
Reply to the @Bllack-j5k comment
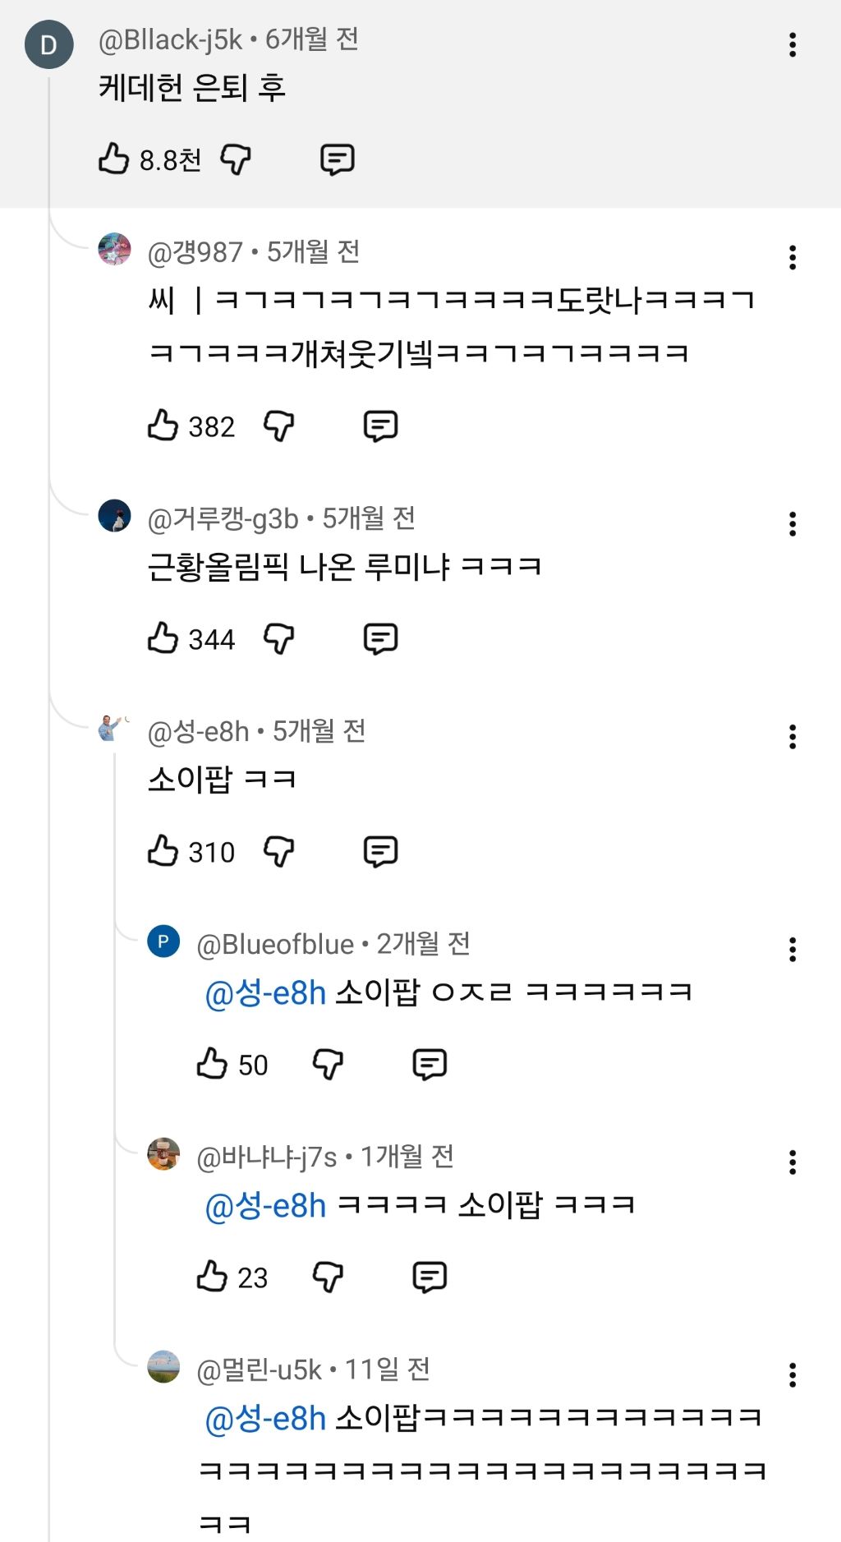tap(337, 159)
